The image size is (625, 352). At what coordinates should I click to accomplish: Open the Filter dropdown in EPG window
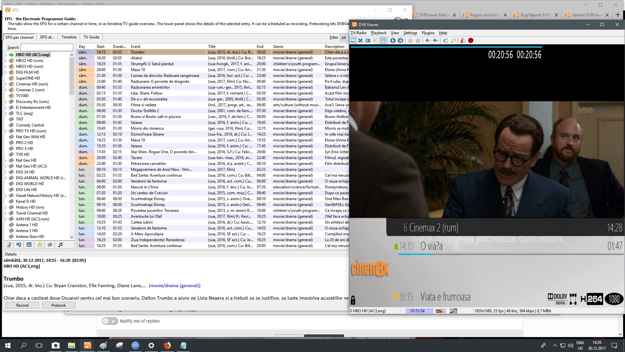pos(344,37)
